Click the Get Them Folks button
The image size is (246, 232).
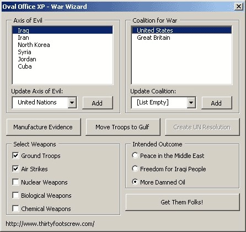(183, 202)
